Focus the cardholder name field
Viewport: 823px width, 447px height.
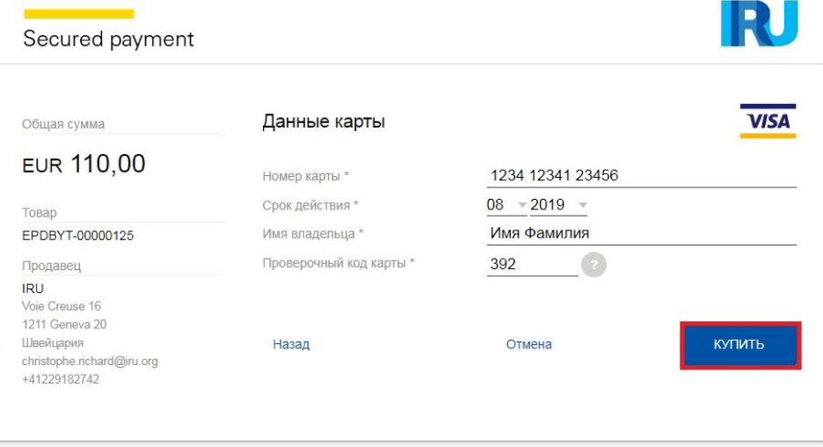641,234
